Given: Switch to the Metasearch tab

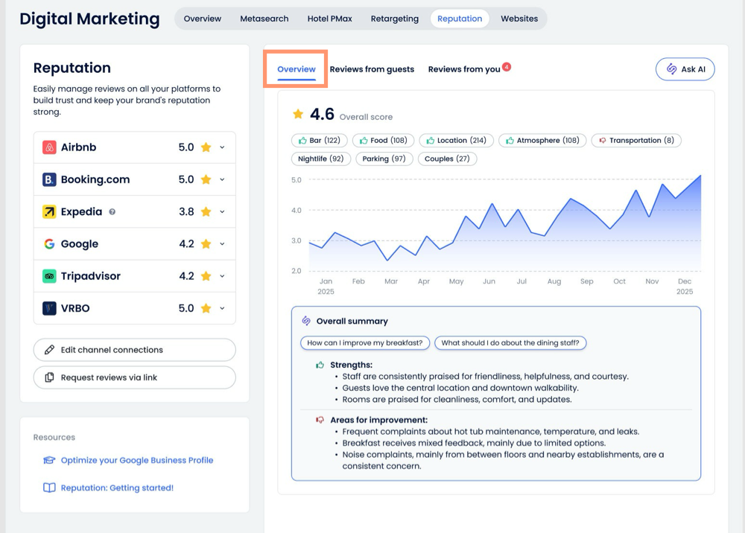Looking at the screenshot, I should 264,19.
